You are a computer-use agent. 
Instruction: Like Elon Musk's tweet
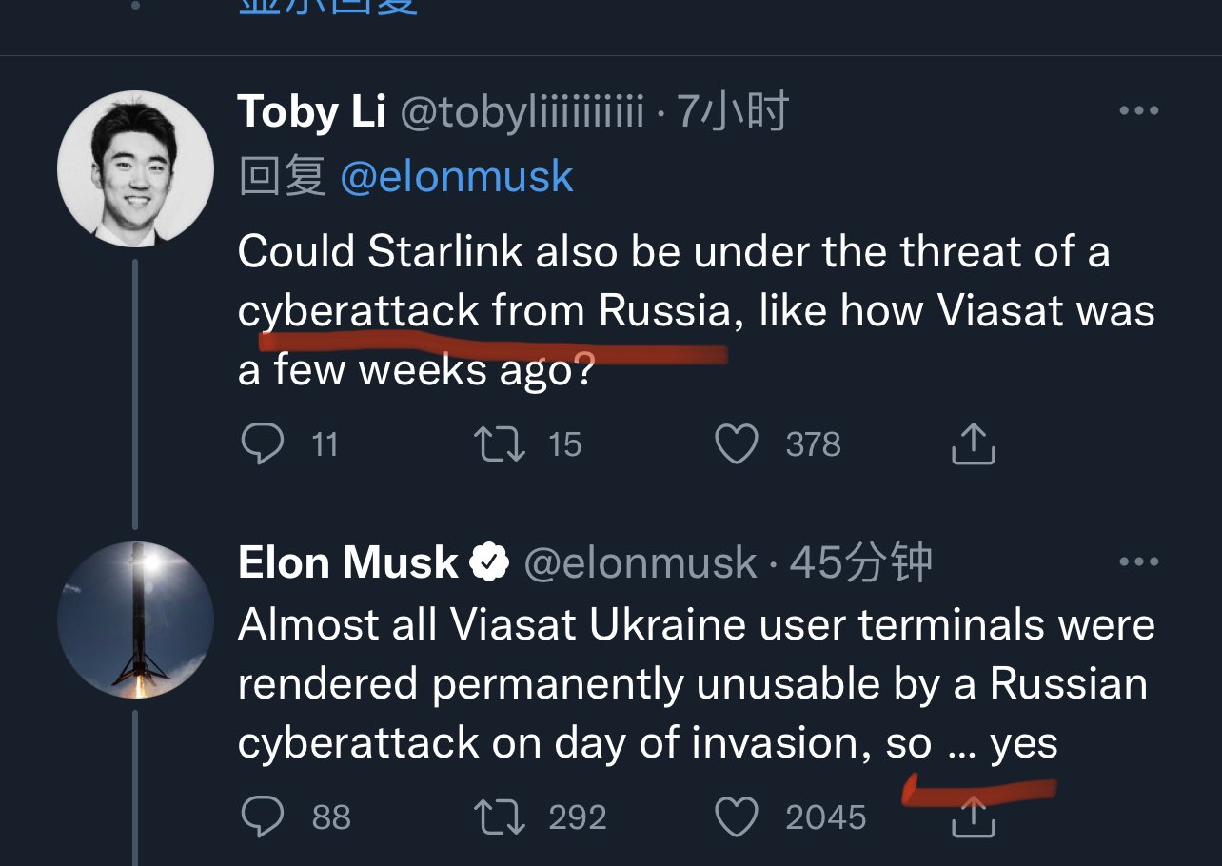pos(737,817)
